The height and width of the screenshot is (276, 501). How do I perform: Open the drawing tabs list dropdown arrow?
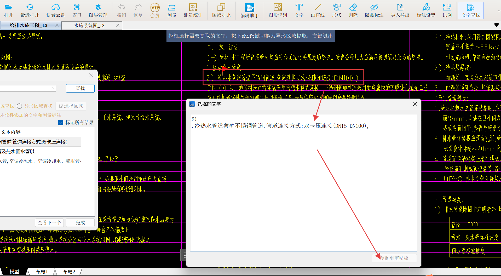tap(497, 25)
